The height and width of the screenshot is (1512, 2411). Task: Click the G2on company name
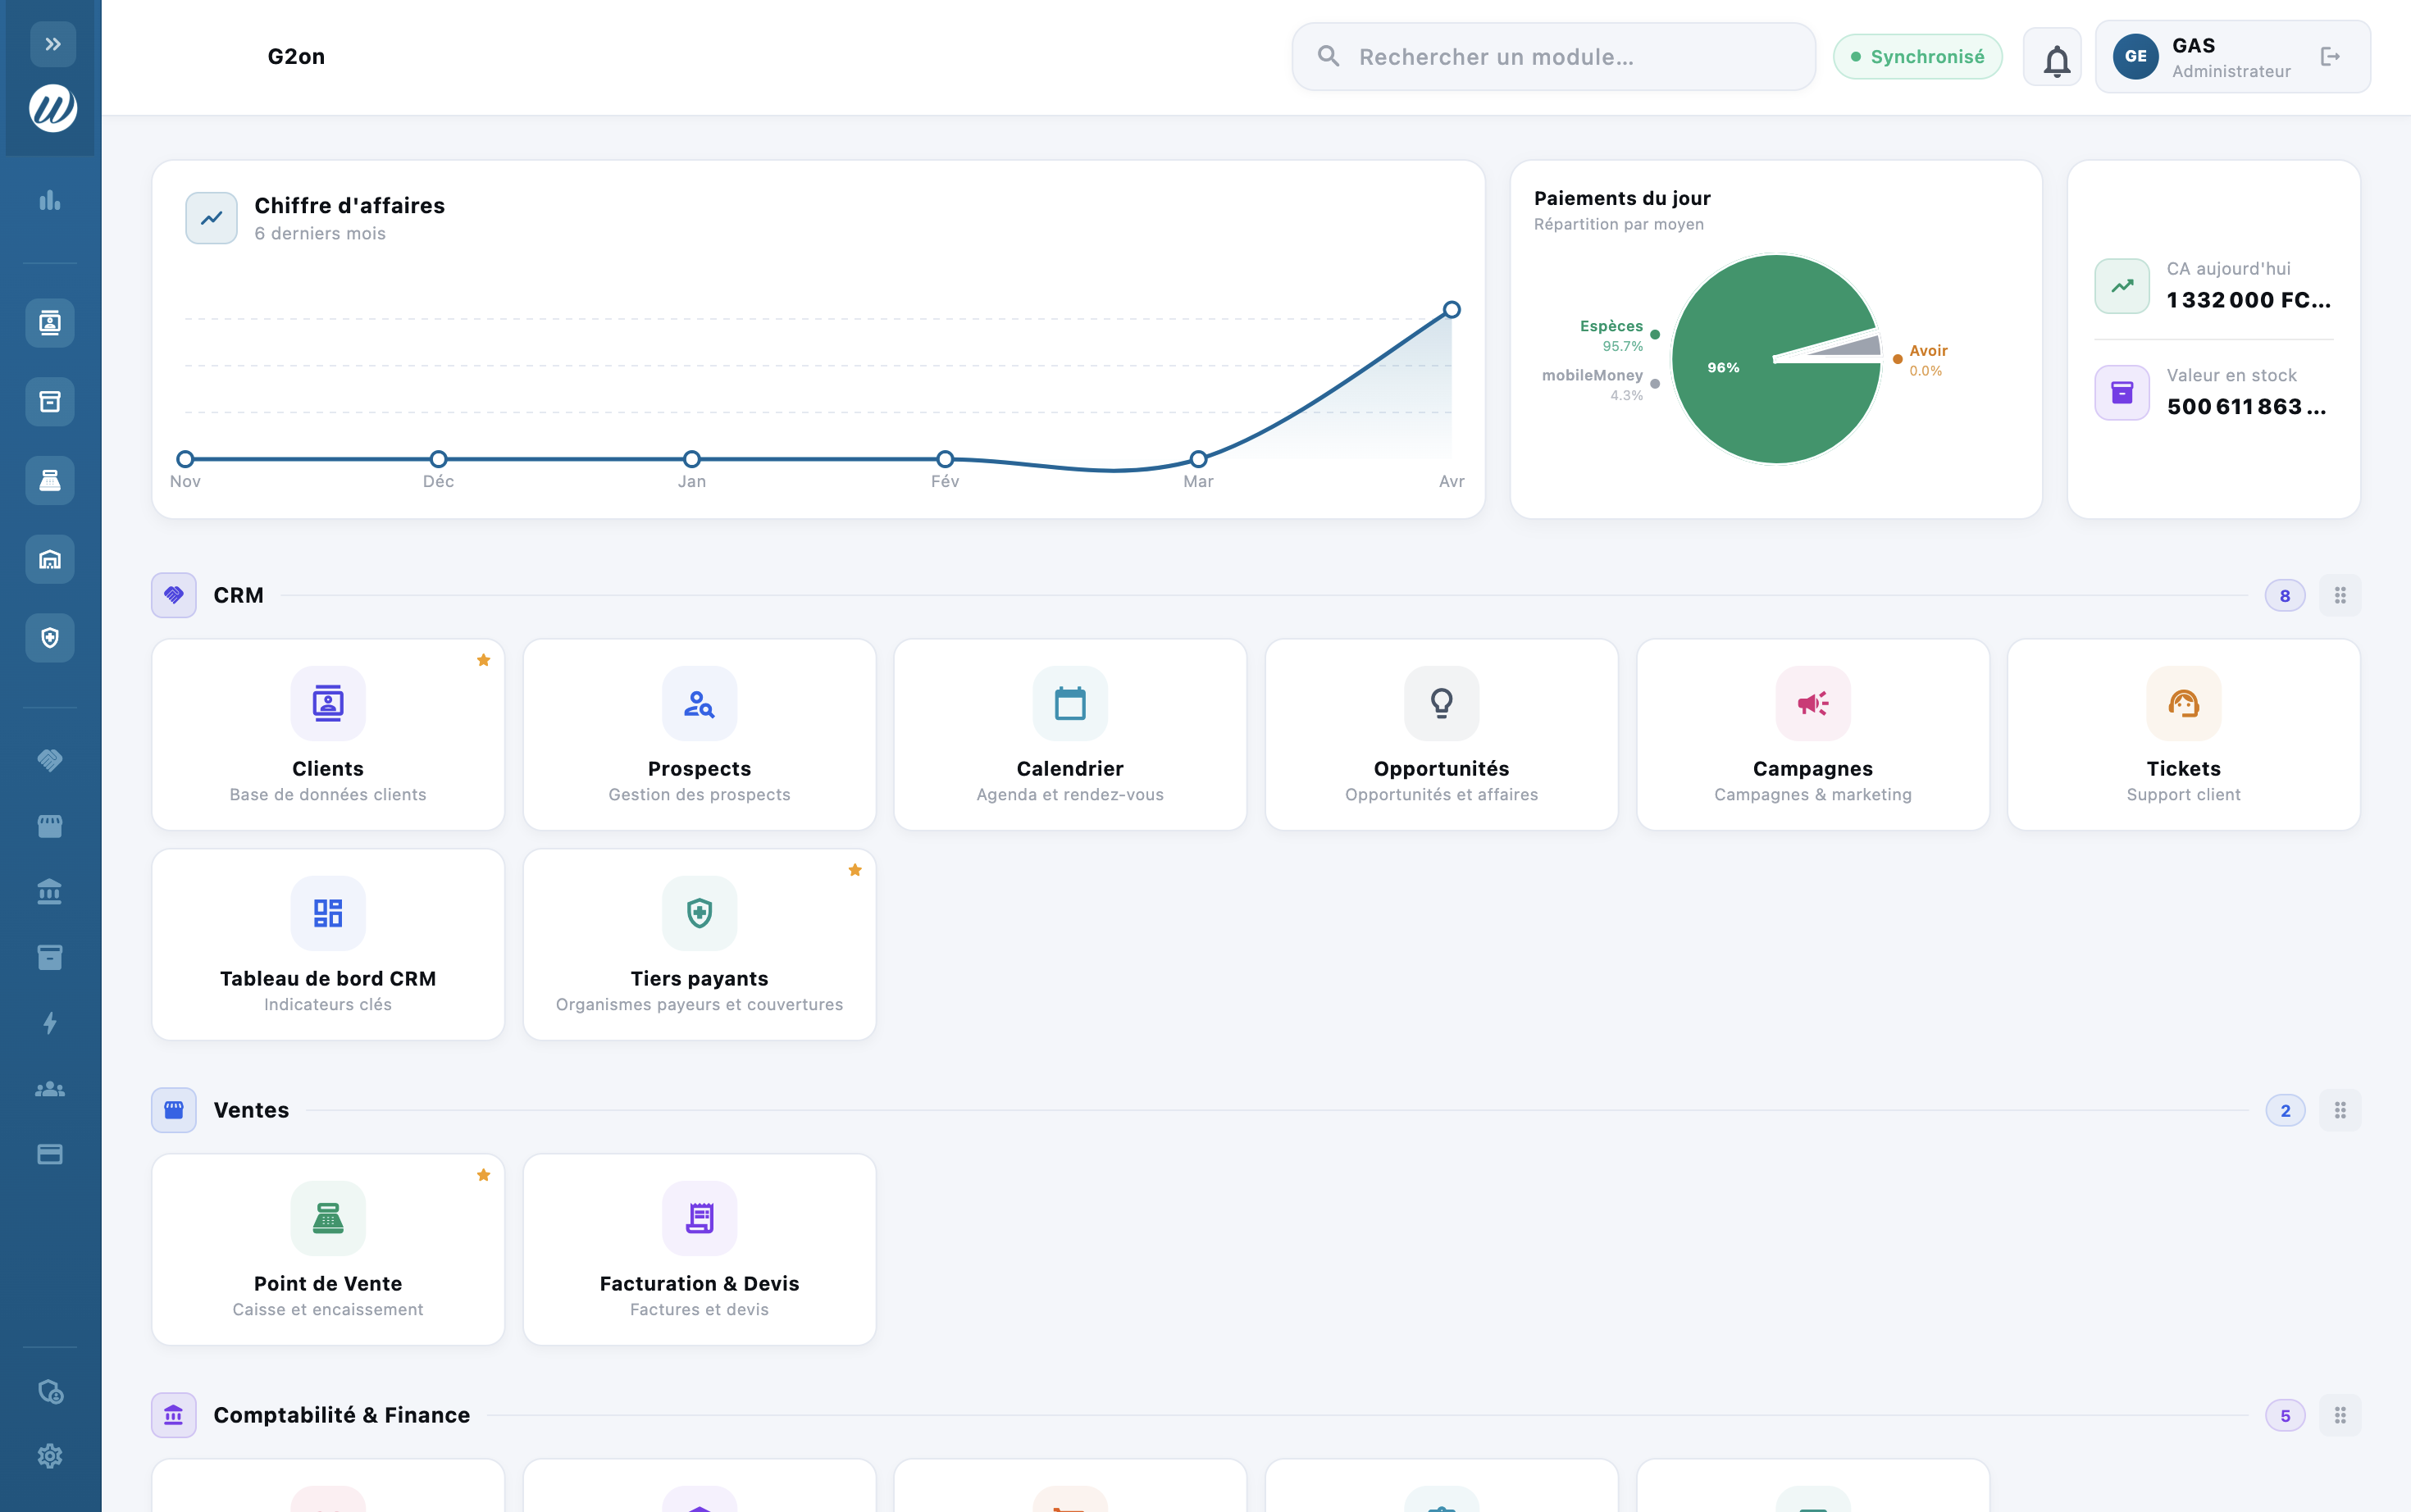296,56
